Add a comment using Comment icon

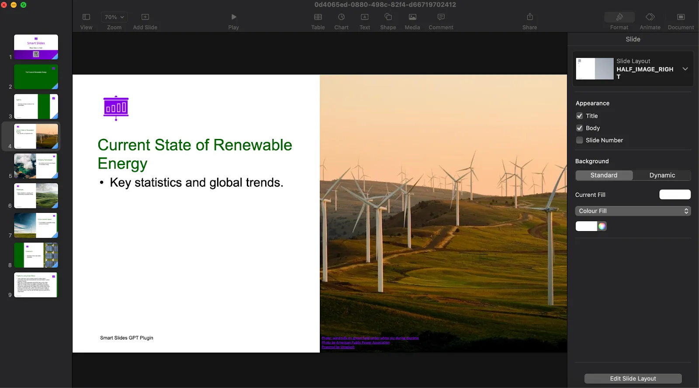pyautogui.click(x=441, y=17)
